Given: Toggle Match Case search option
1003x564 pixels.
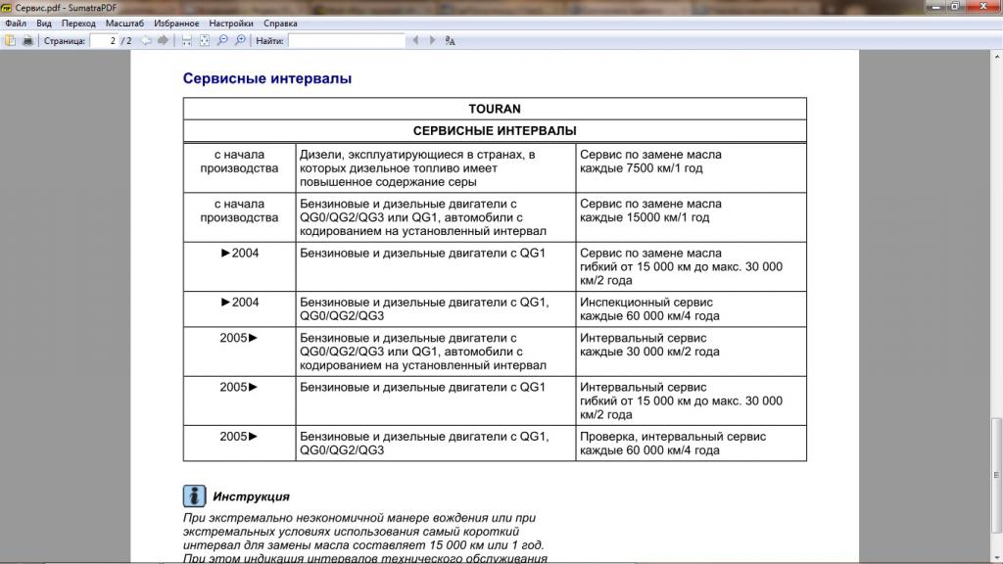Looking at the screenshot, I should click(451, 41).
